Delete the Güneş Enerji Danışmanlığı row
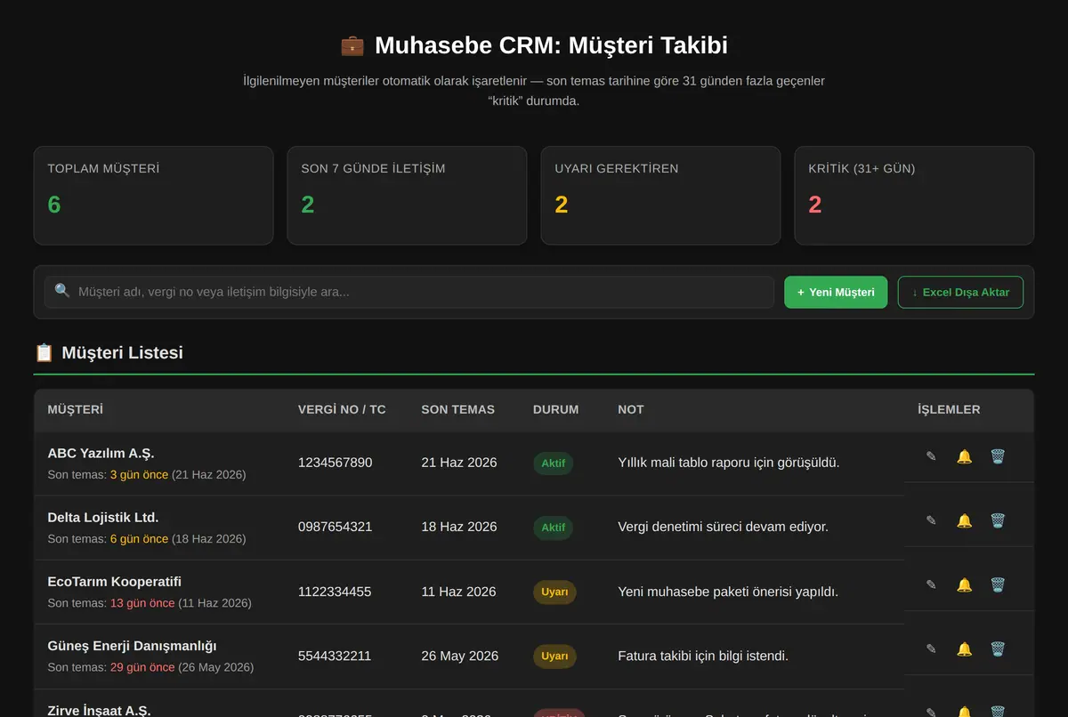The width and height of the screenshot is (1068, 717). (x=998, y=649)
